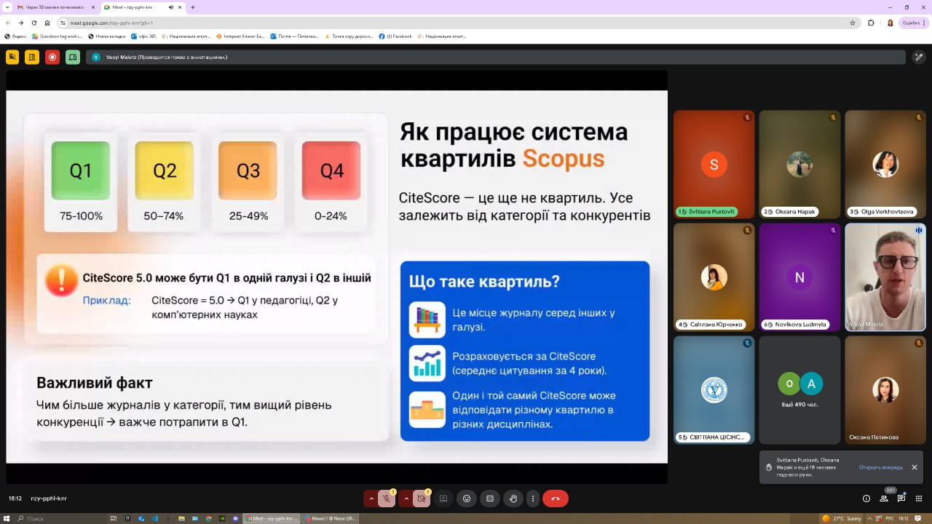
Task: Click the browser forward arrow
Action: [x=21, y=23]
